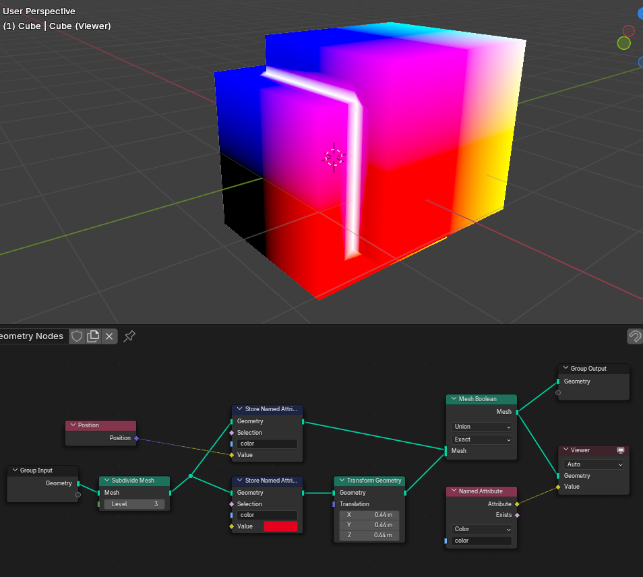
Task: Click the lower Store Named Attribute color name field
Action: point(267,515)
